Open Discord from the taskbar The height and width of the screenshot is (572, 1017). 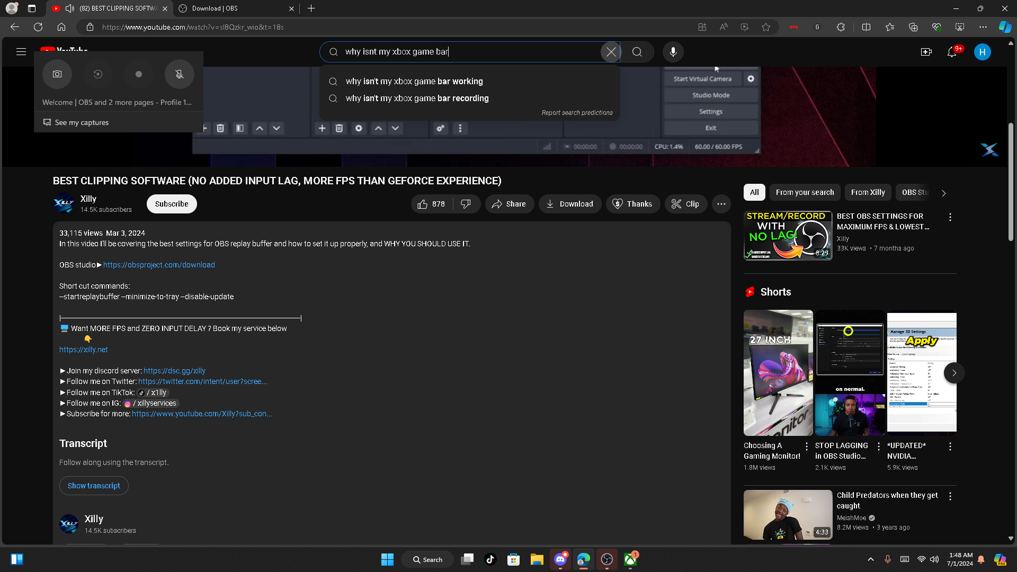click(560, 559)
